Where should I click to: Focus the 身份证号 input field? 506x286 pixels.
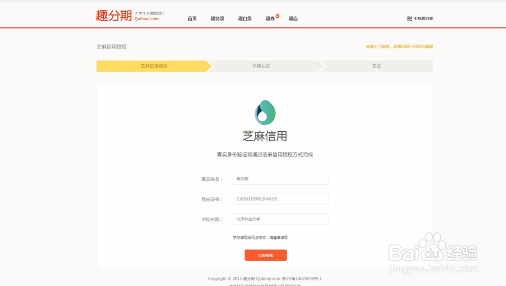[x=280, y=199]
